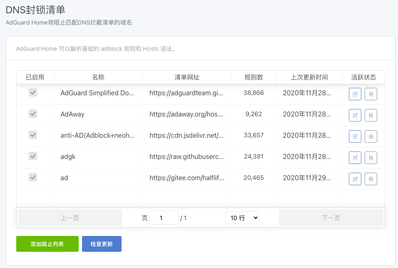Screen dimensions: 398x268
Task: Uncheck enabled box for anti-AD(Adblock+neoh...
Action: (x=33, y=135)
